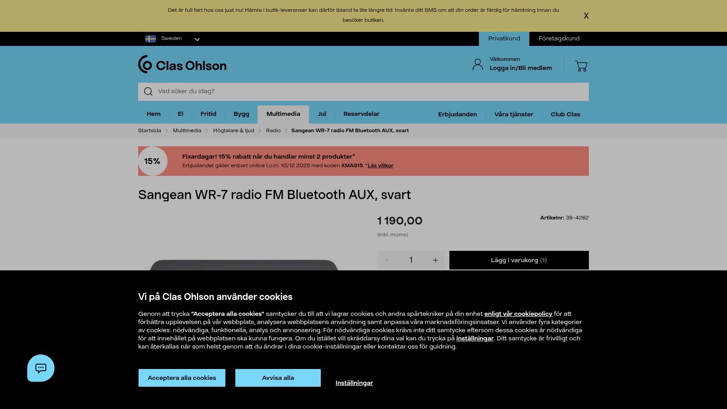The height and width of the screenshot is (409, 727).
Task: Expand the Sweden country dropdown arrow
Action: pyautogui.click(x=197, y=39)
